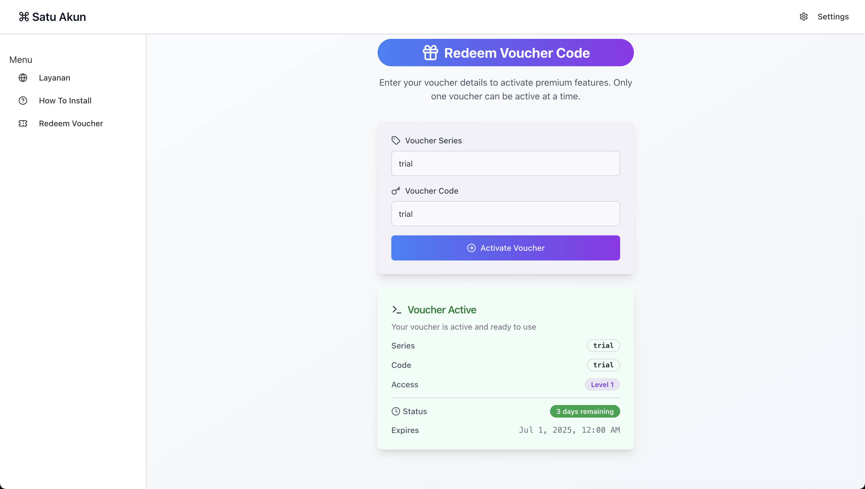865x489 pixels.
Task: Click the question mark icon beside How To Install
Action: tap(23, 101)
